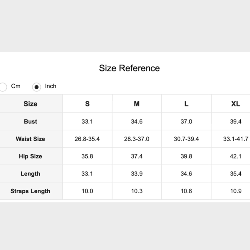Click the Length row label
Screen dimensions: 250x250
(30, 174)
